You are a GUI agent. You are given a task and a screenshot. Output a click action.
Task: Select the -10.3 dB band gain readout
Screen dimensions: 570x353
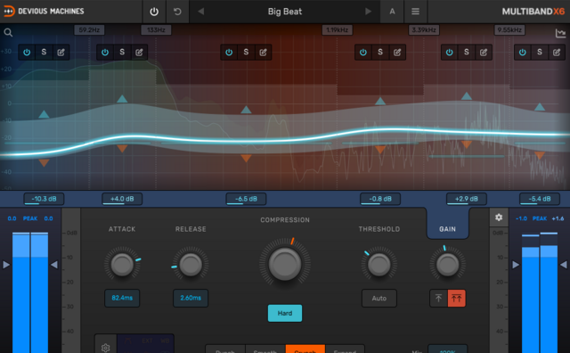pos(44,199)
